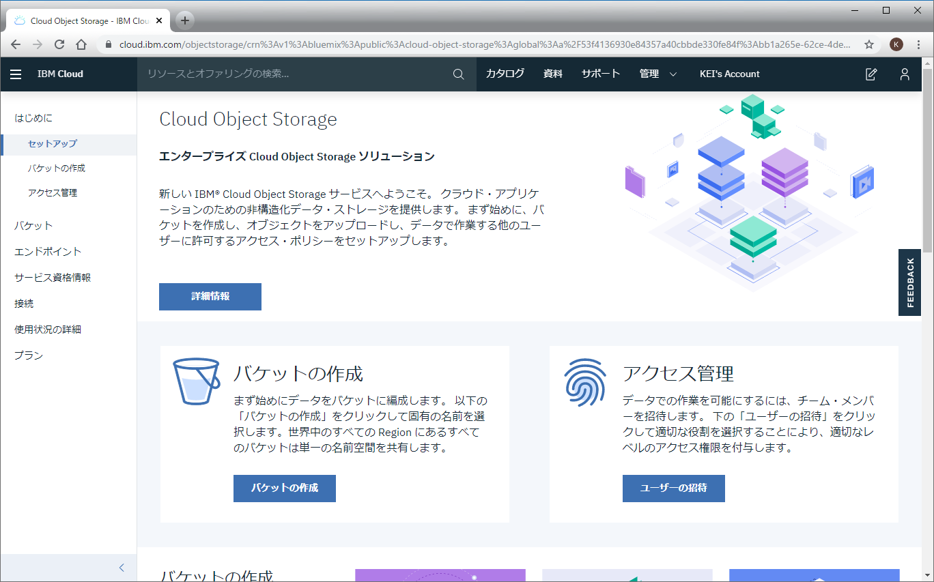Bookmark this page with star icon
Viewport: 934px width, 582px height.
coord(869,44)
